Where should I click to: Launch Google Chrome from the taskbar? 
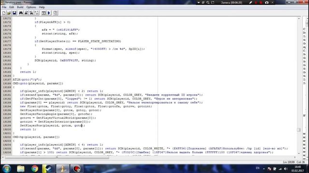pyautogui.click(x=35, y=169)
